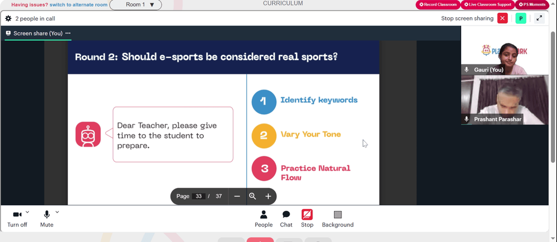Click Live Classroom Support button
Viewport: 557px width, 242px height.
tap(487, 4)
